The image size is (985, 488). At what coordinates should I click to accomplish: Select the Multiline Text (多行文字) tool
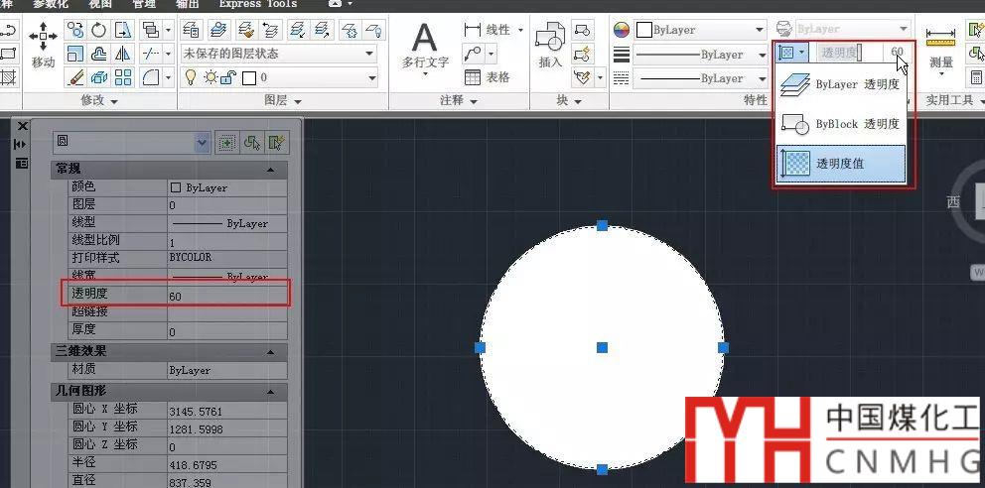(425, 48)
